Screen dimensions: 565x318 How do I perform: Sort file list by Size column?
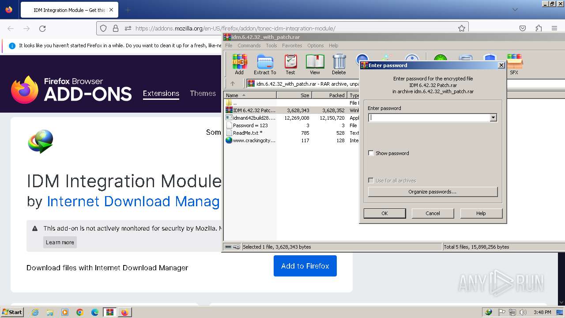pos(294,95)
